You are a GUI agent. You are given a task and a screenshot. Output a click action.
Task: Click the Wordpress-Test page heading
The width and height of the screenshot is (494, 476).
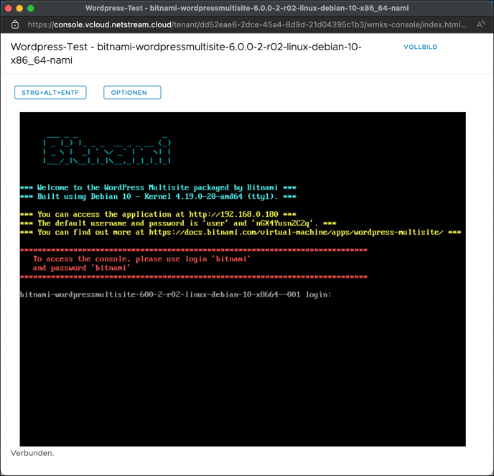(186, 53)
